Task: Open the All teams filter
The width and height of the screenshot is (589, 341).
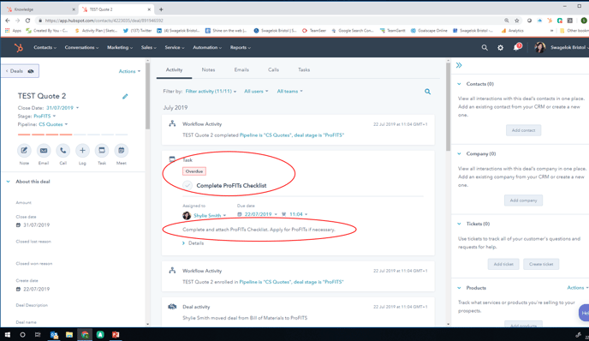Action: pyautogui.click(x=289, y=92)
